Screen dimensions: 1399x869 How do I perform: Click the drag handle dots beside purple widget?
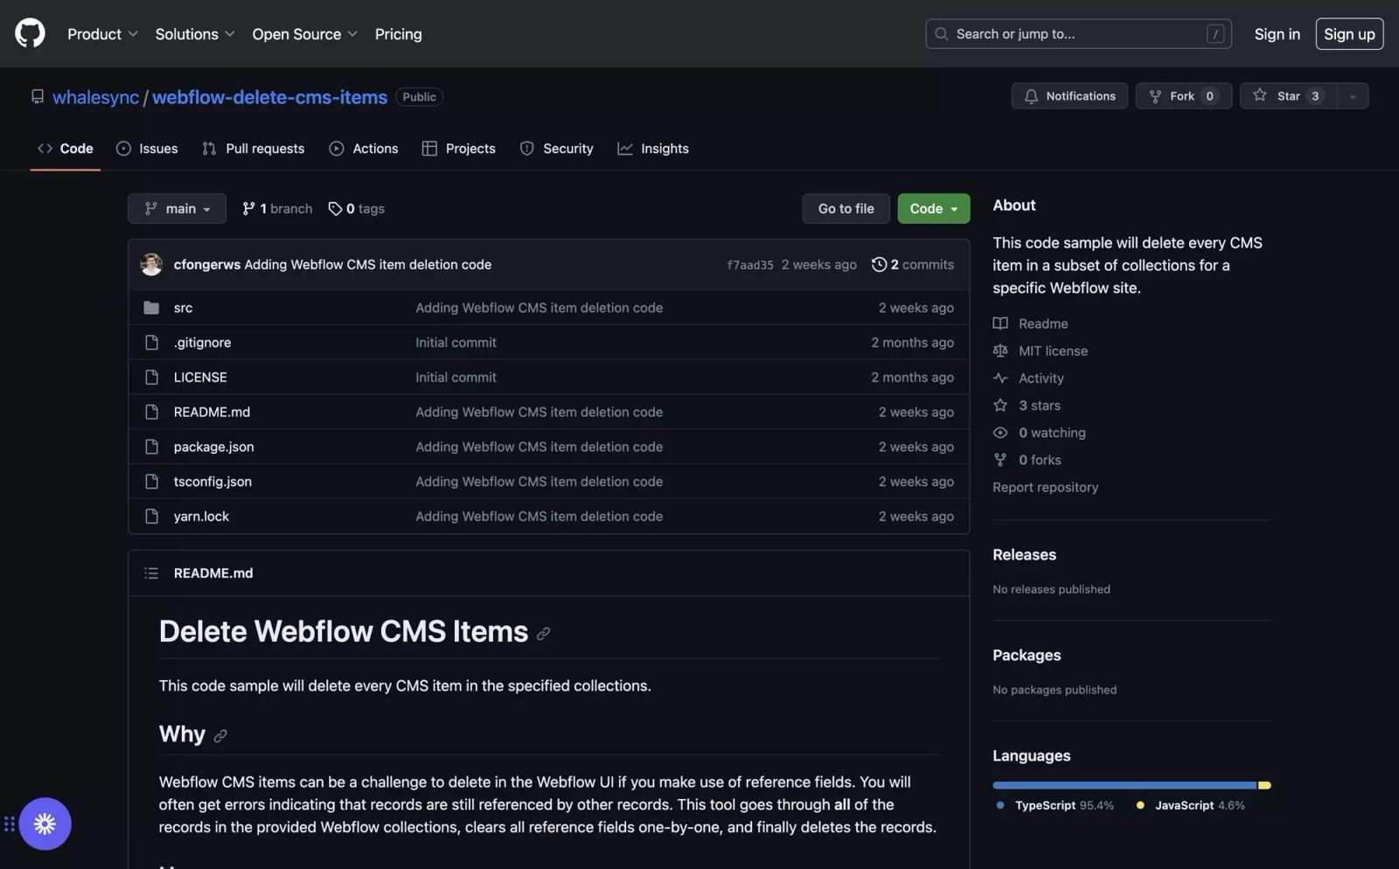pos(9,824)
